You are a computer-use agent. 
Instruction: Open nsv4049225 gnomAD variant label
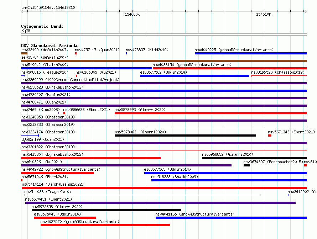tap(234, 50)
